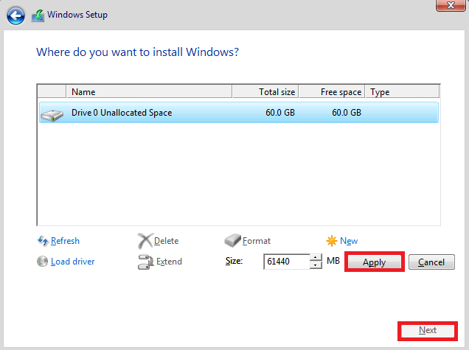The height and width of the screenshot is (350, 469).
Task: Click the blue back arrow button
Action: click(x=15, y=15)
